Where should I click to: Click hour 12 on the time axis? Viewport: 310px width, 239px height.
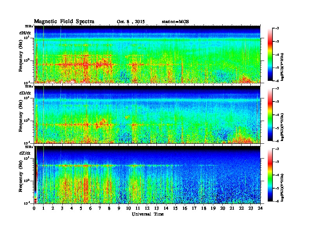tap(147, 209)
